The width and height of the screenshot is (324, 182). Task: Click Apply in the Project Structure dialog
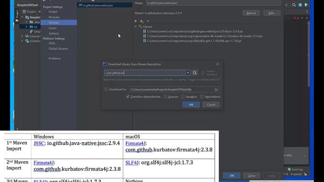[271, 175]
